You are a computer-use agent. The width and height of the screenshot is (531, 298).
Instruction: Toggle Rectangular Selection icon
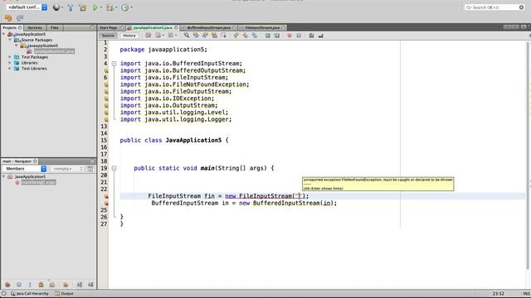(223, 36)
